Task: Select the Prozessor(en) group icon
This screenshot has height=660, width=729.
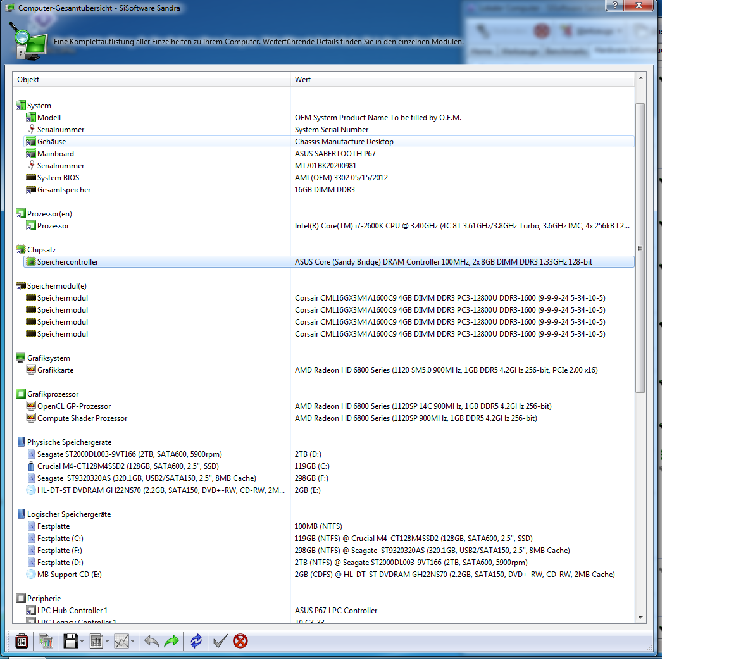Action: click(20, 214)
